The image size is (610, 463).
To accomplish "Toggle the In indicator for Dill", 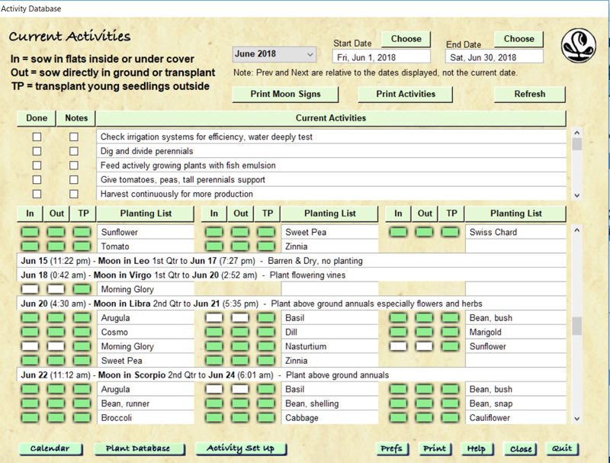I will point(214,333).
